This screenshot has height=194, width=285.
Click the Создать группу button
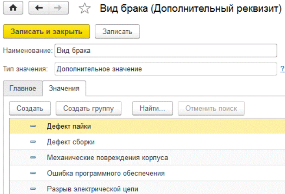click(89, 108)
